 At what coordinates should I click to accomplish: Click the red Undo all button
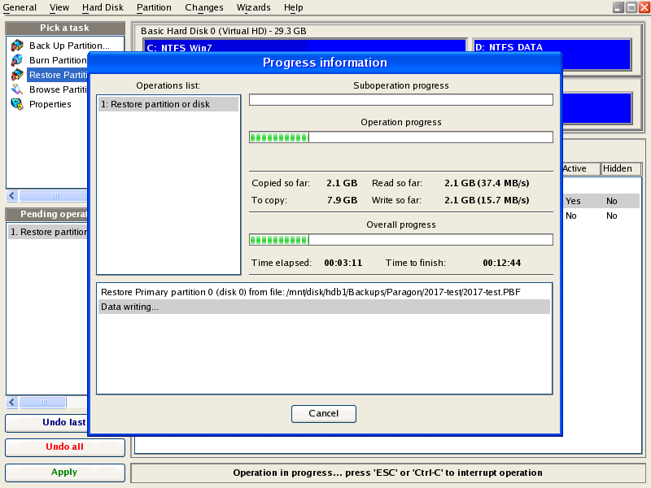point(65,447)
